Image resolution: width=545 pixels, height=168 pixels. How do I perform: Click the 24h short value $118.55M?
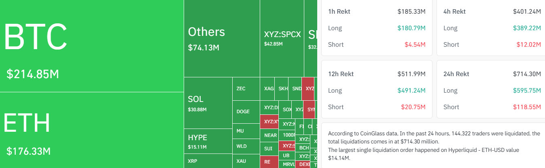click(527, 107)
